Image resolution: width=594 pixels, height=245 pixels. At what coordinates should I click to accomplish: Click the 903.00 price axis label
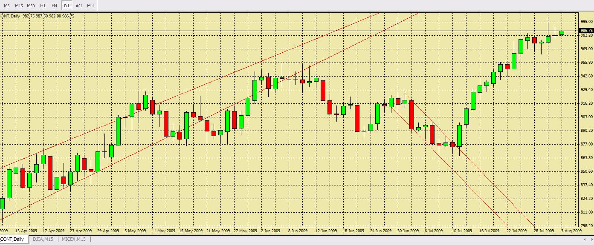pyautogui.click(x=586, y=117)
